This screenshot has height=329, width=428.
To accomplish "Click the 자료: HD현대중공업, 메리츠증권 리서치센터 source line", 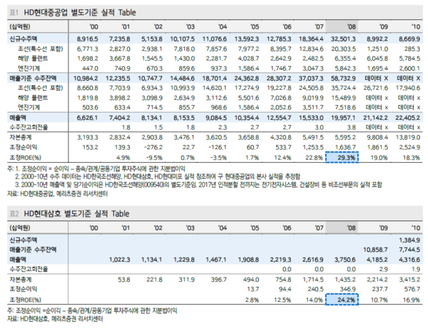I will 58,193.
